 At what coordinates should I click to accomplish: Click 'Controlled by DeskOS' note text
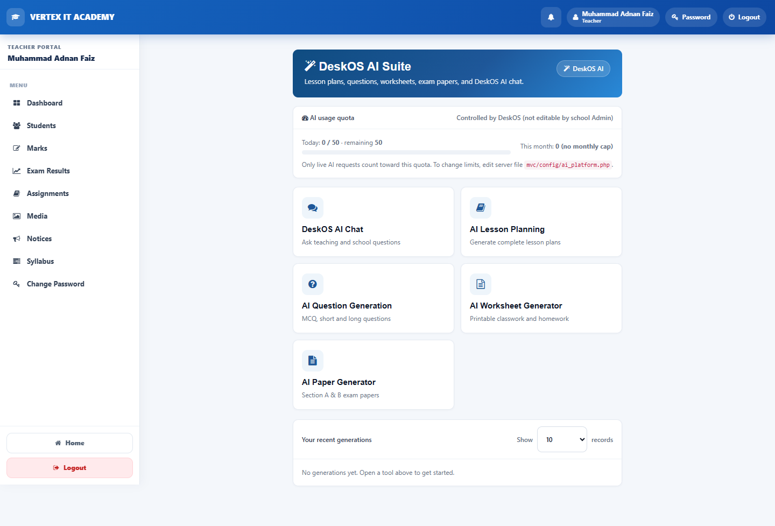[x=534, y=118]
